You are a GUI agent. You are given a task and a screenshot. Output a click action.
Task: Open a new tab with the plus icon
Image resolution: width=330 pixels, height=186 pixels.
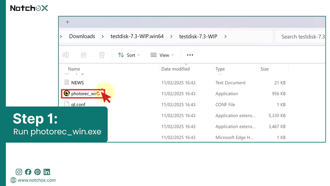(68, 22)
